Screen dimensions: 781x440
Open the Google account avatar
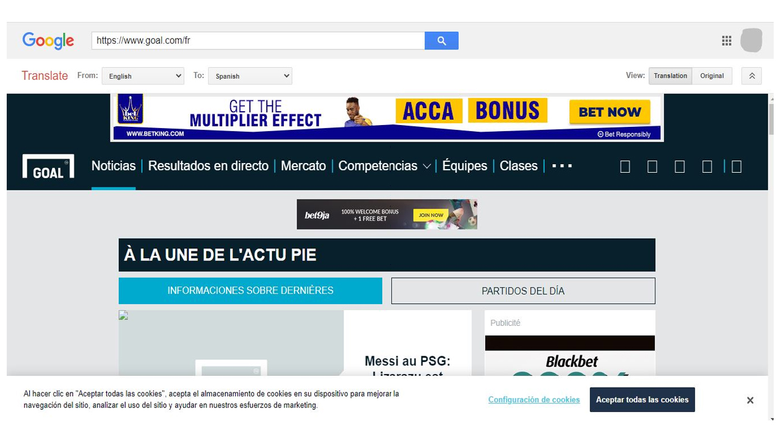751,40
